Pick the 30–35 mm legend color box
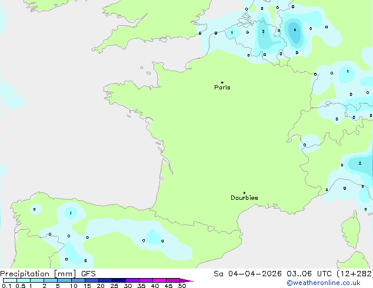373x288 pixels. point(132,280)
